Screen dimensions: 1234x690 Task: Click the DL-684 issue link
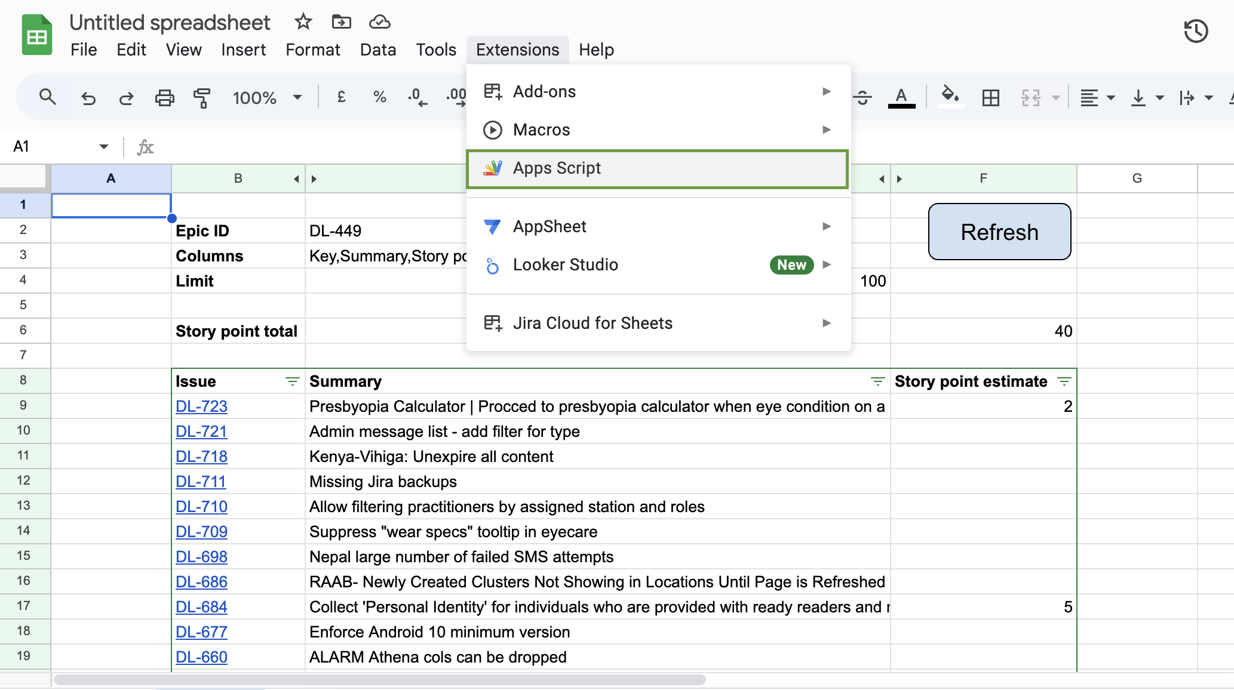(x=201, y=606)
